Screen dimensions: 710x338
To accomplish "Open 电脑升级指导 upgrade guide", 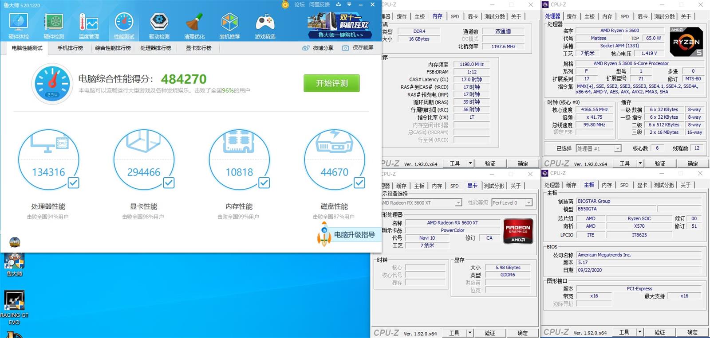I will point(348,235).
